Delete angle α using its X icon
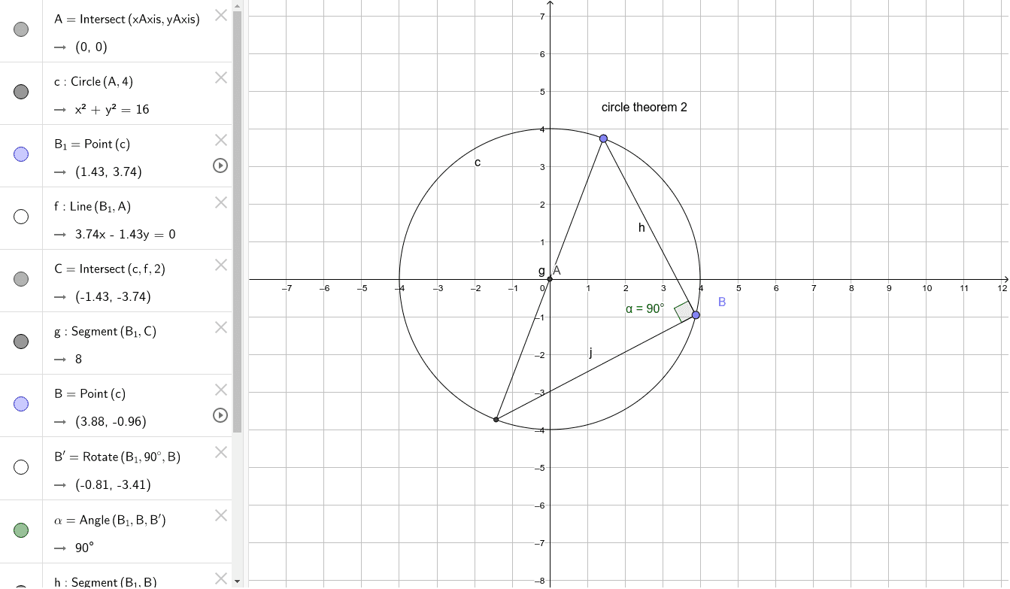This screenshot has width=1010, height=589. pyautogui.click(x=220, y=515)
